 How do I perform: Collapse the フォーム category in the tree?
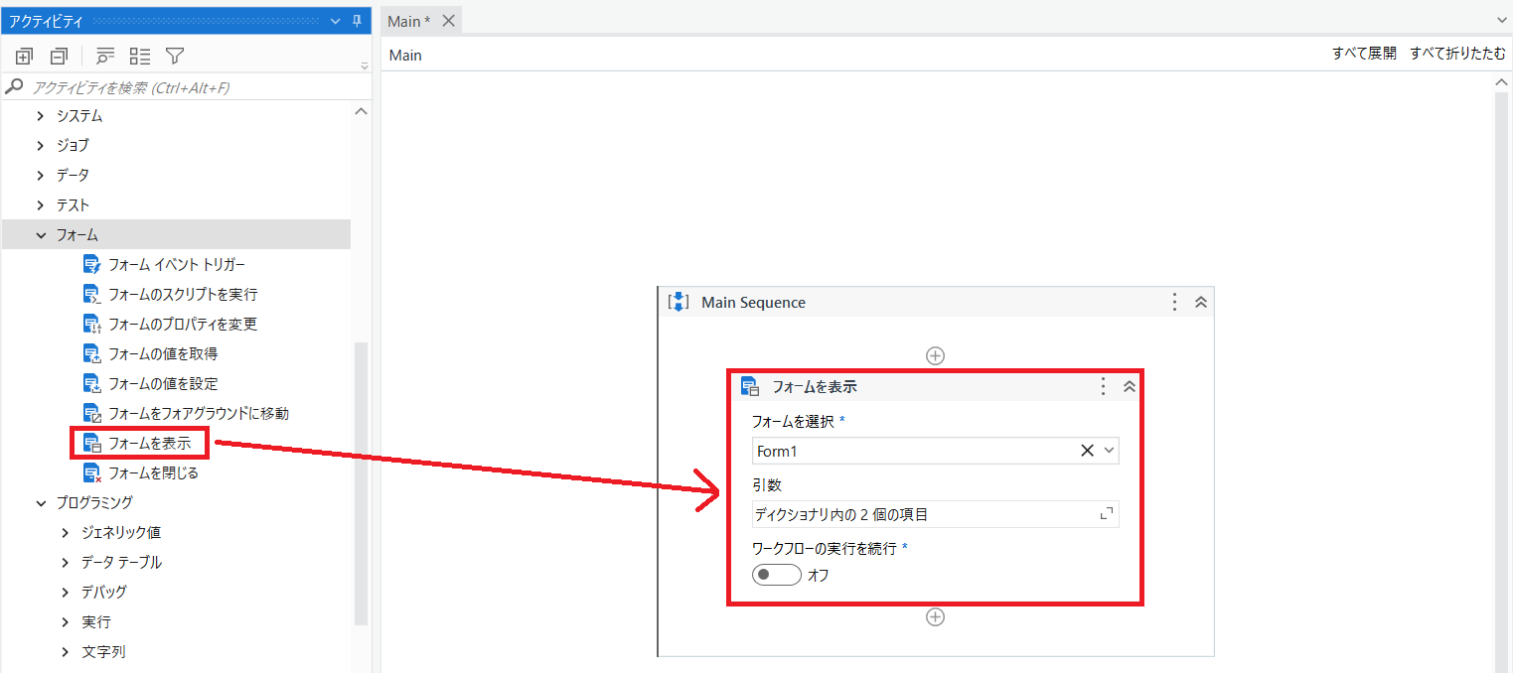click(40, 234)
